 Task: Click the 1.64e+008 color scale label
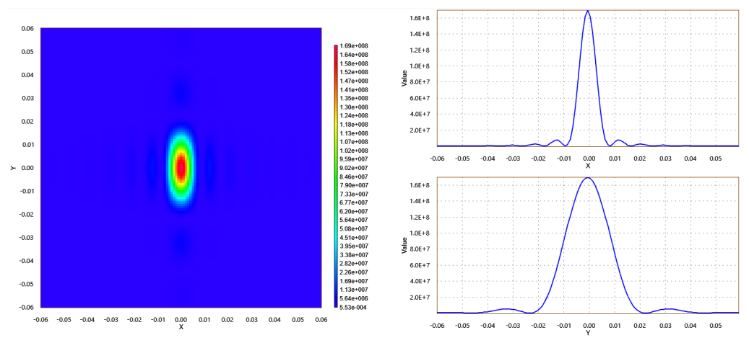[353, 55]
